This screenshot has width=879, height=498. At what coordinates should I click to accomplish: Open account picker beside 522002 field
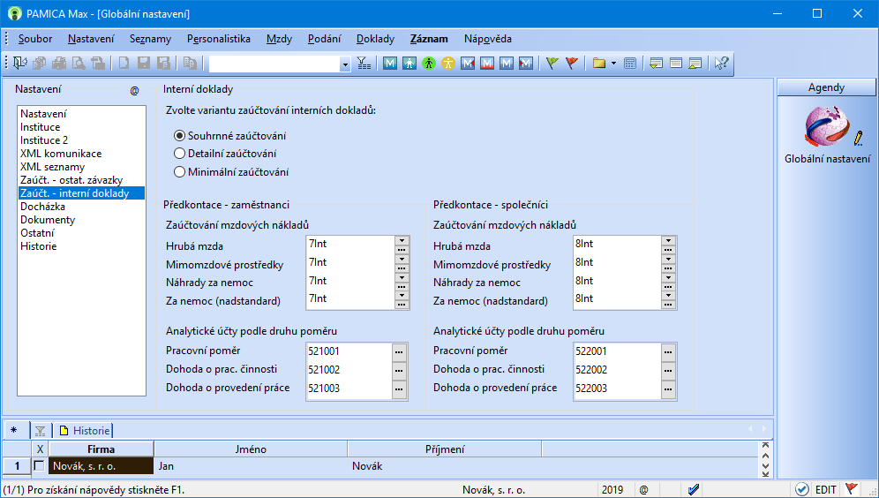[668, 370]
